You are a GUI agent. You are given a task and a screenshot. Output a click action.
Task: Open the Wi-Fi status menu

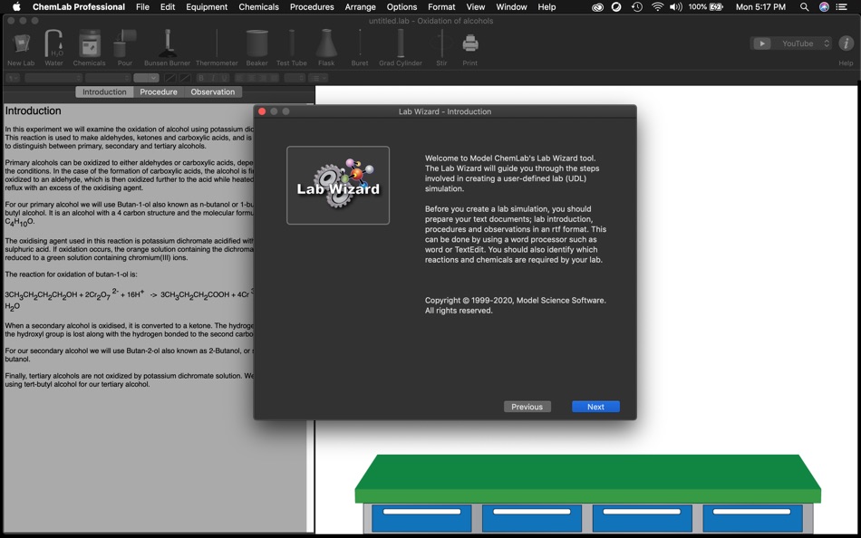(657, 7)
